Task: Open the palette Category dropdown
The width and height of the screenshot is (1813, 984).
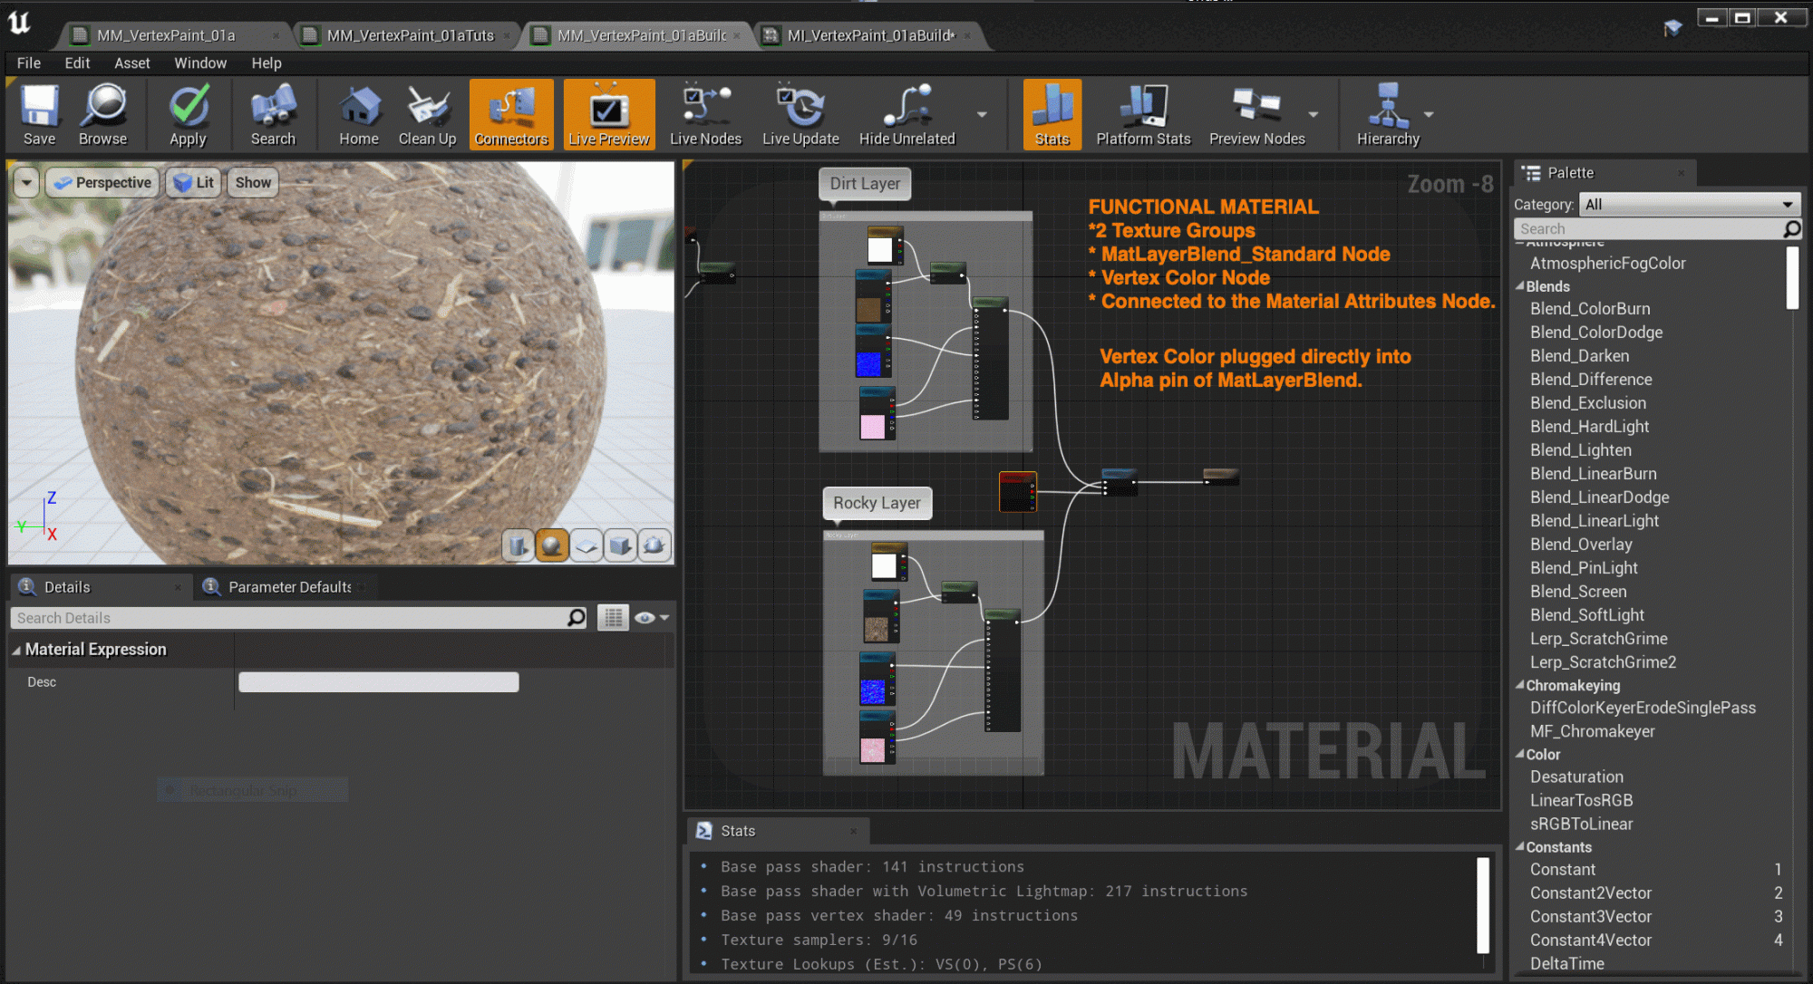Action: tap(1688, 205)
